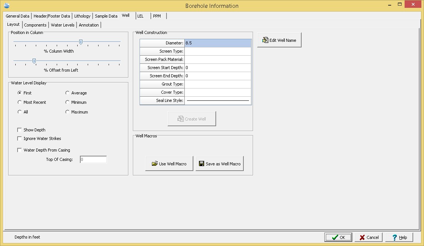This screenshot has width=424, height=246.
Task: Click the Edit Well Name button icon
Action: click(265, 40)
